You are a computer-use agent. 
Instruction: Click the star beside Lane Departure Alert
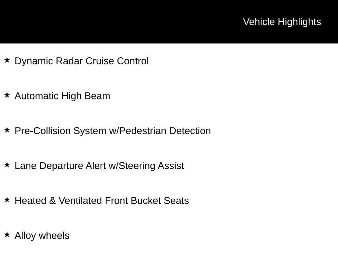(x=7, y=165)
